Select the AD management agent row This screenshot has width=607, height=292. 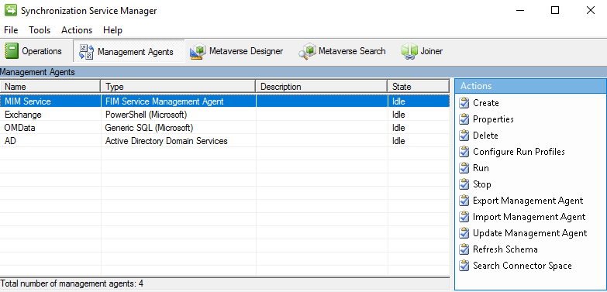point(225,141)
